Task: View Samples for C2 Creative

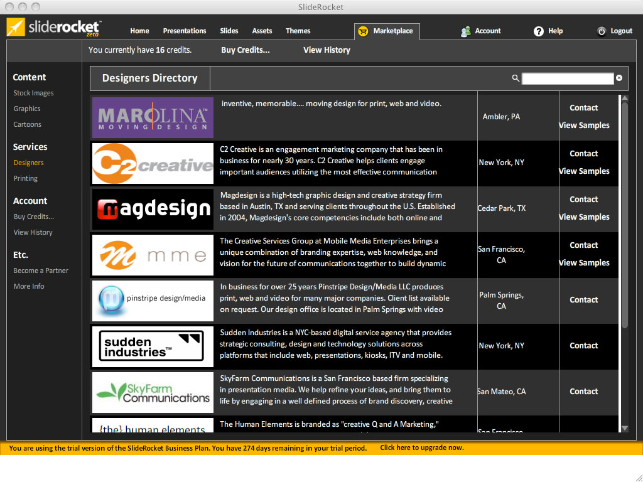Action: pos(584,171)
